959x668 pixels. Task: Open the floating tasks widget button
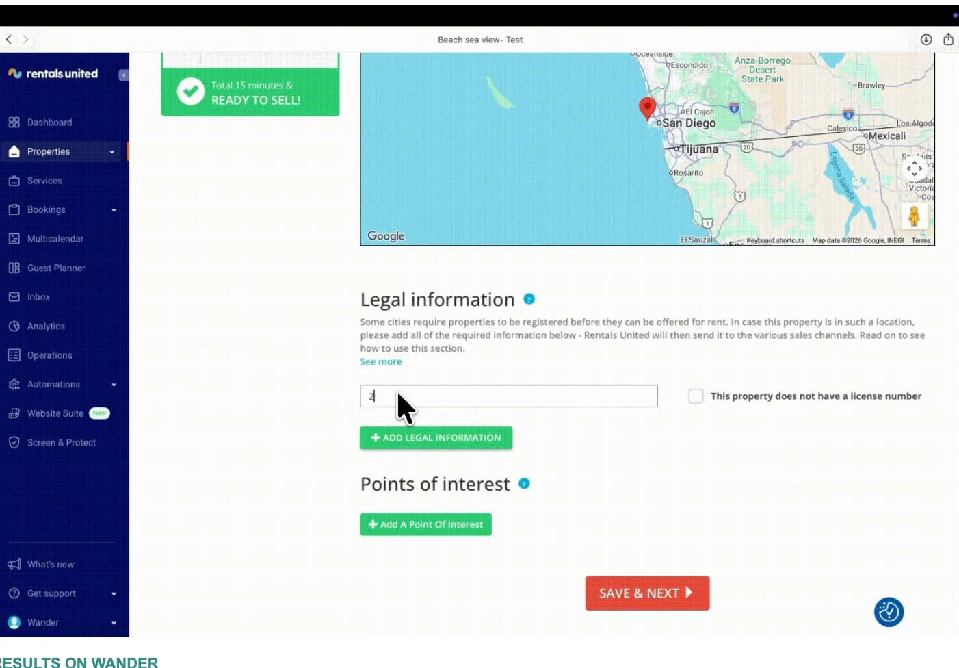pyautogui.click(x=889, y=612)
